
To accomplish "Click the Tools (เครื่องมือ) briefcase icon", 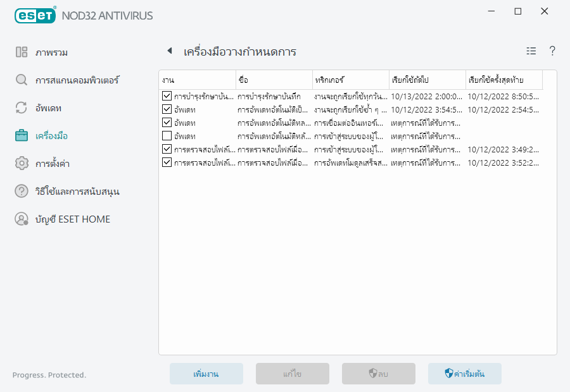I will coord(22,136).
